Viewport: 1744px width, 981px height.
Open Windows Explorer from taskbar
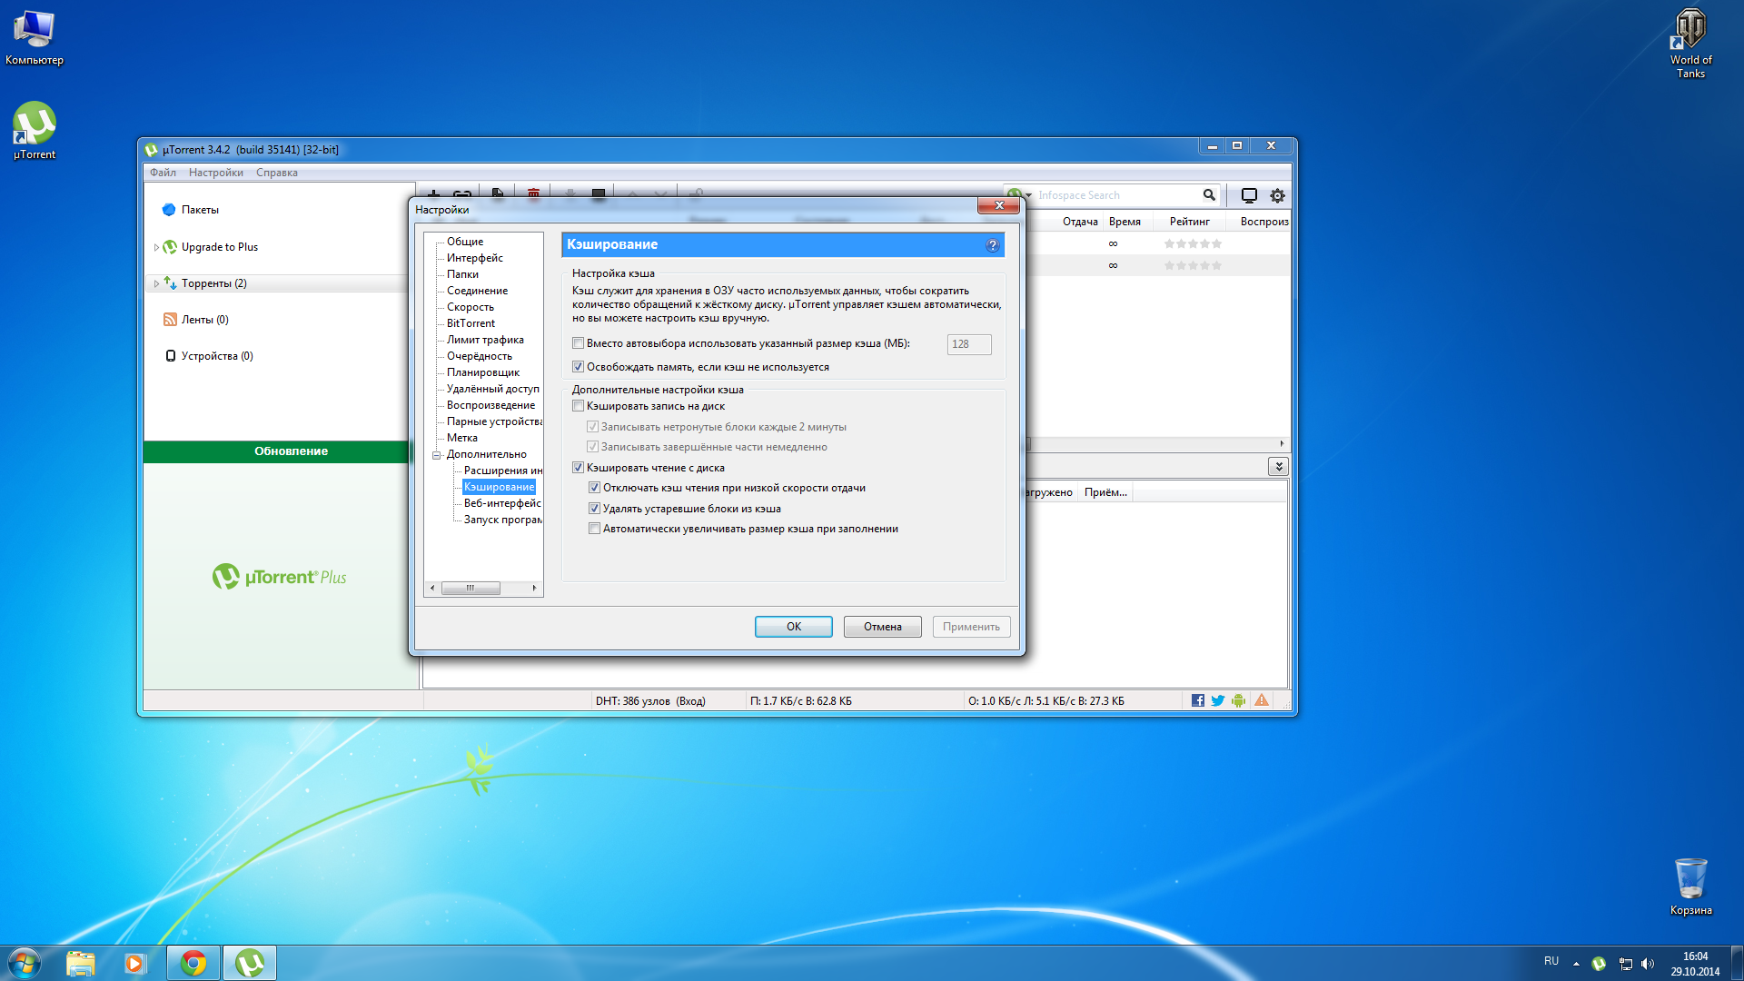click(81, 963)
